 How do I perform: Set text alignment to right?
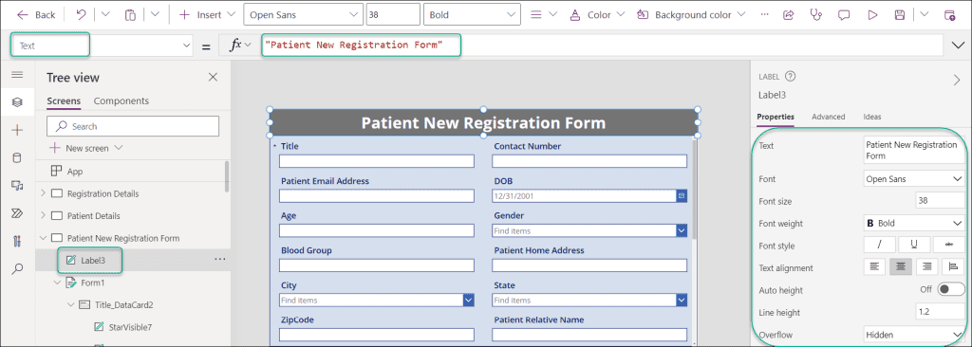[926, 267]
